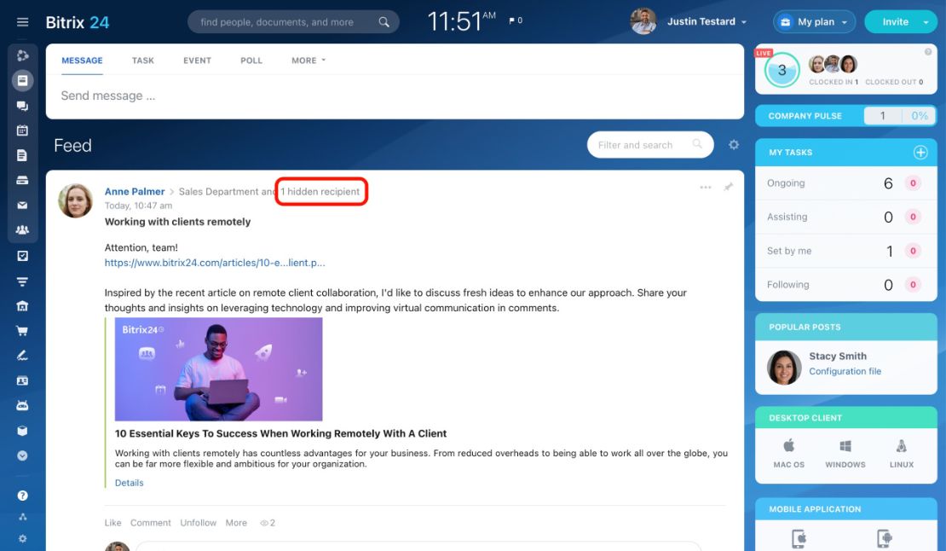Screen dimensions: 946x551
Task: Open the chat bubbles icon in sidebar
Action: pyautogui.click(x=22, y=106)
